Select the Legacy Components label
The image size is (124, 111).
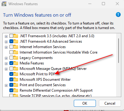pos(36,58)
